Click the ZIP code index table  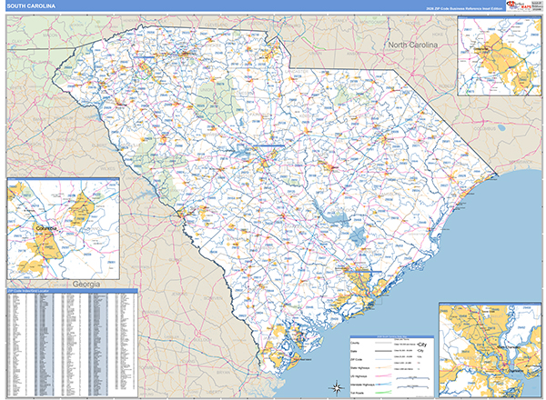pyautogui.click(x=72, y=345)
